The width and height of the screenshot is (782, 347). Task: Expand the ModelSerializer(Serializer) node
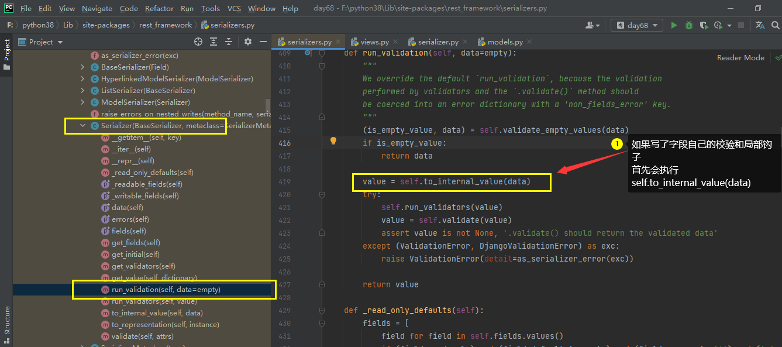83,102
